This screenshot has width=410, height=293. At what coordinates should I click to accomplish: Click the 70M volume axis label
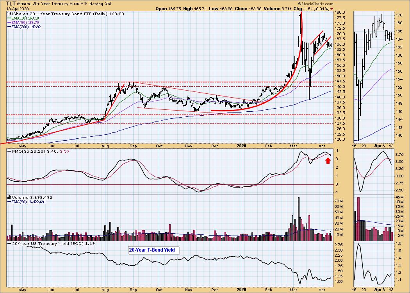pos(339,201)
